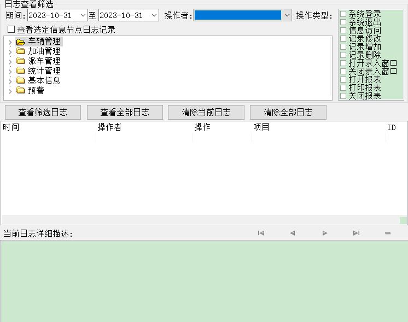Click the 基本信息 folder icon
Image resolution: width=408 pixels, height=322 pixels.
[21, 80]
